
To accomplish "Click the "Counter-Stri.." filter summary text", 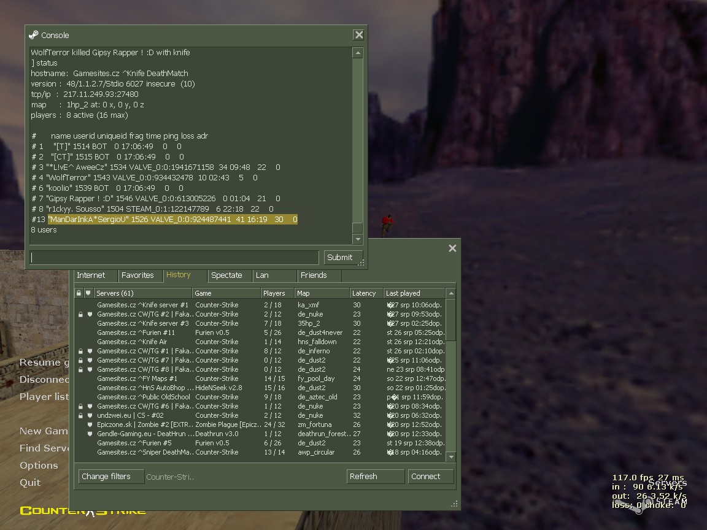I will tap(170, 477).
